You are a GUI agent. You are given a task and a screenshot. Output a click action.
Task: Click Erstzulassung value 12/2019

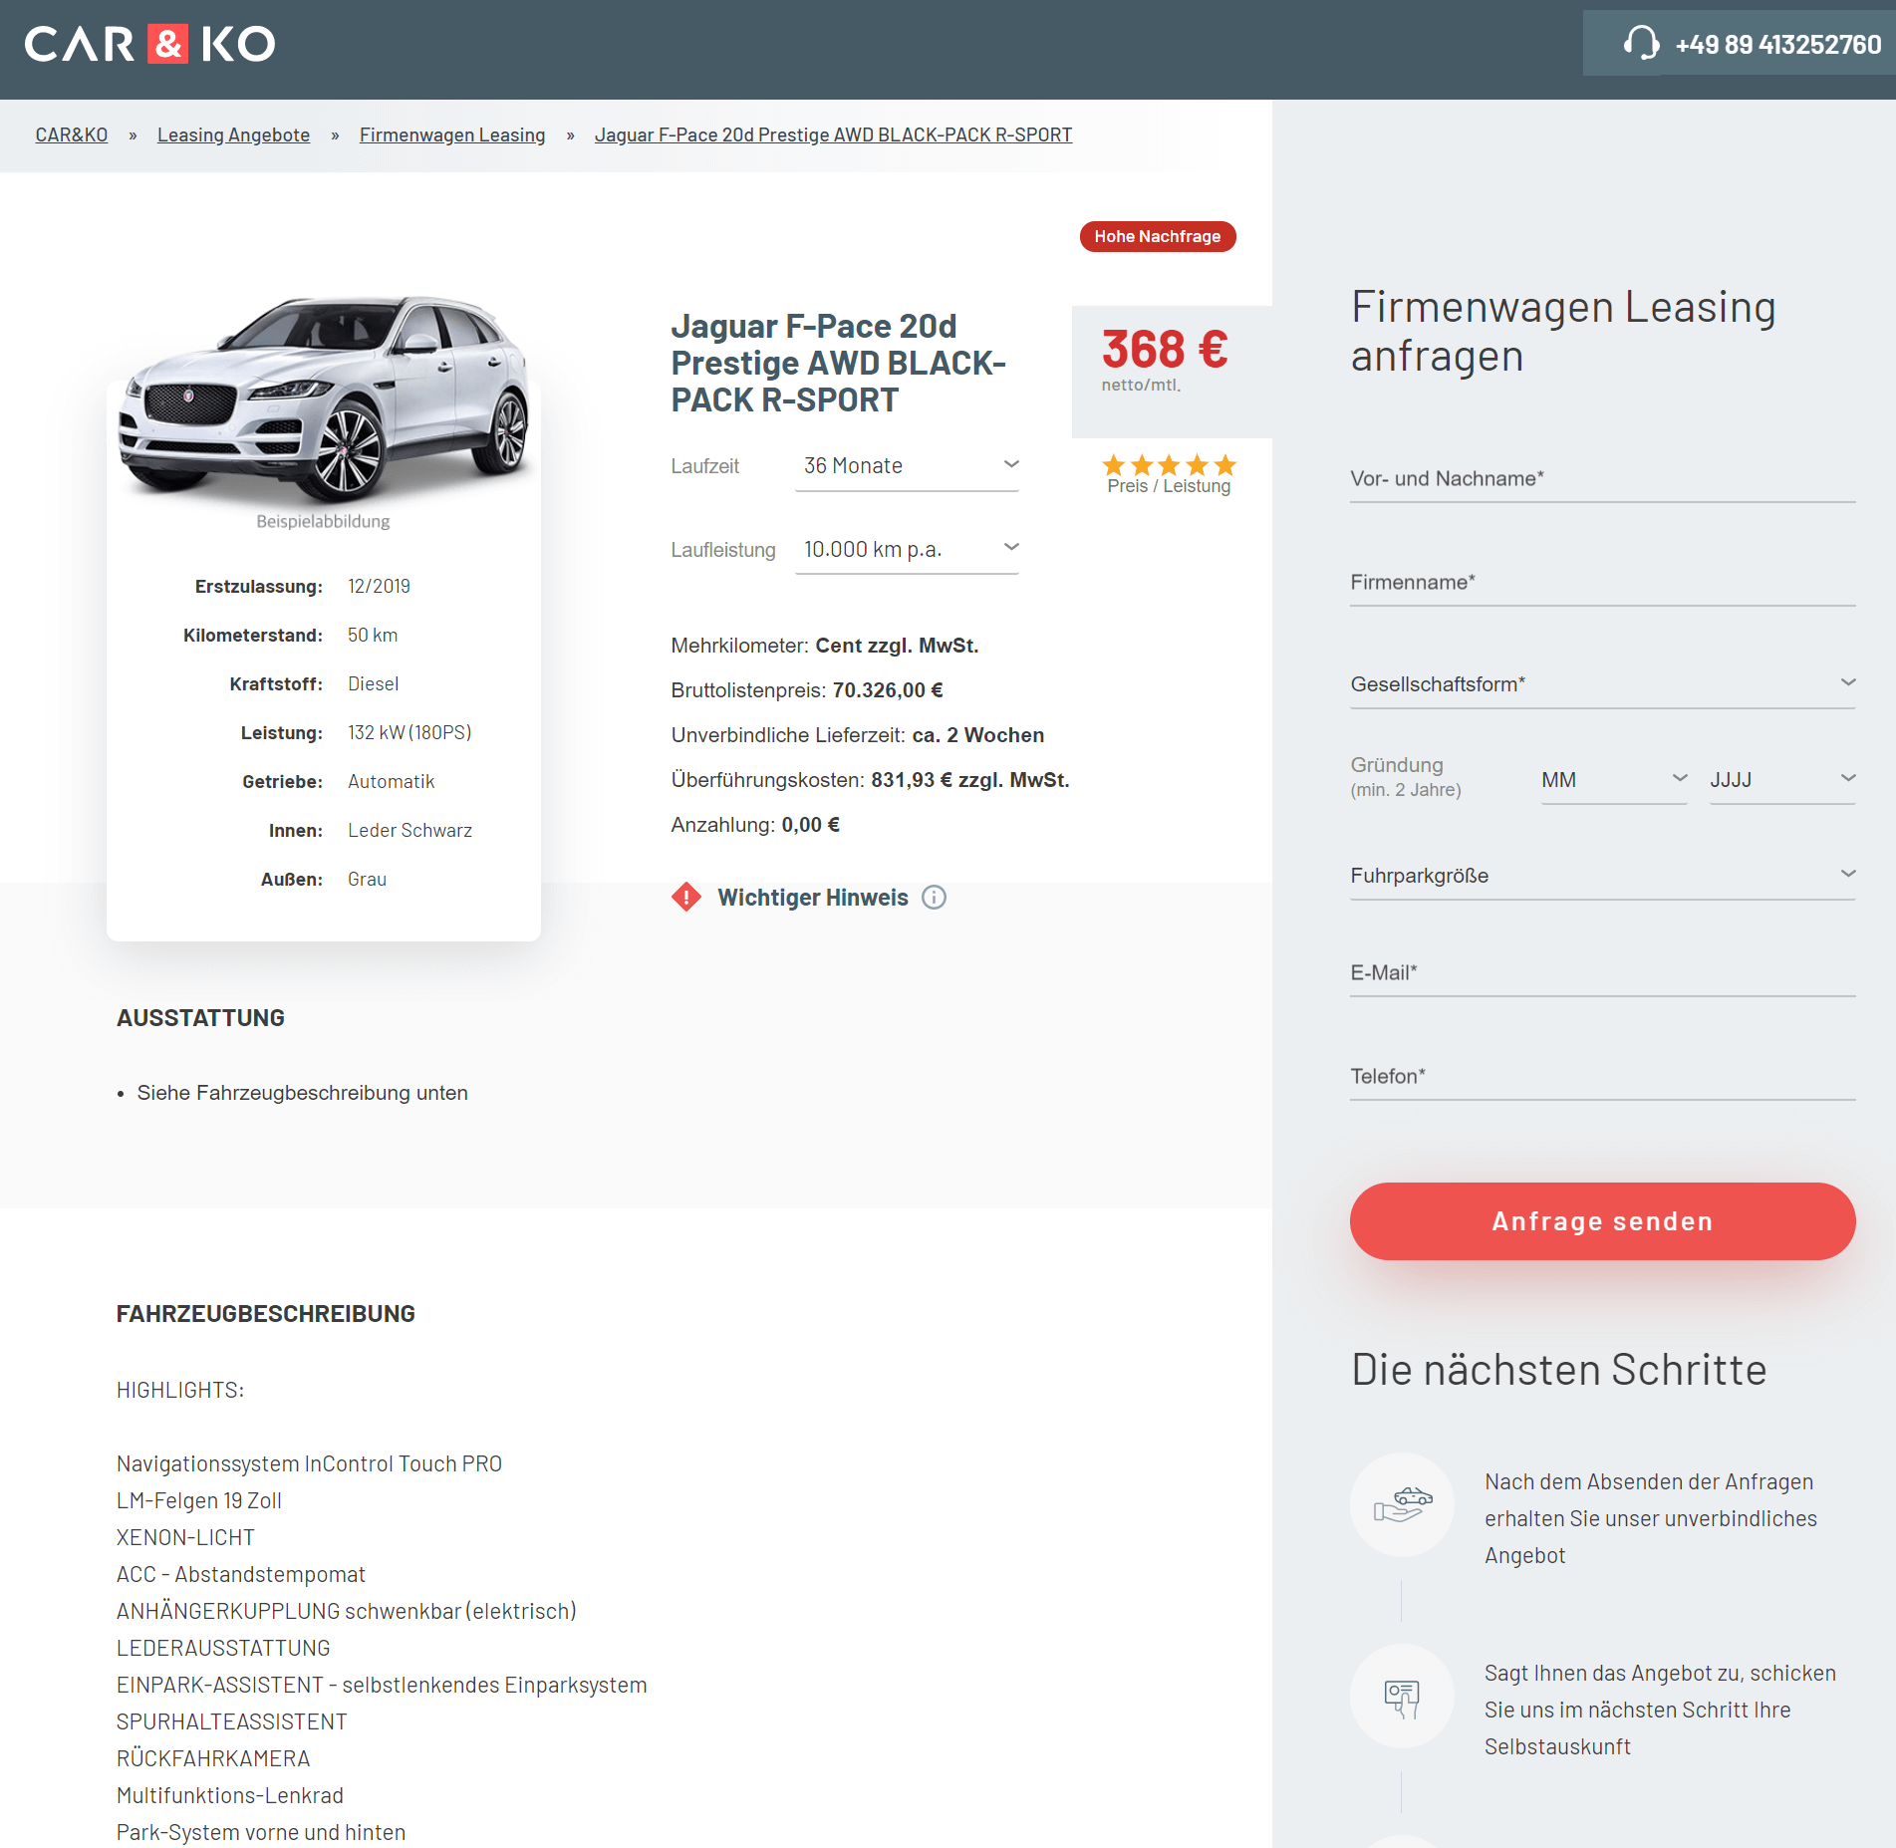[x=379, y=587]
